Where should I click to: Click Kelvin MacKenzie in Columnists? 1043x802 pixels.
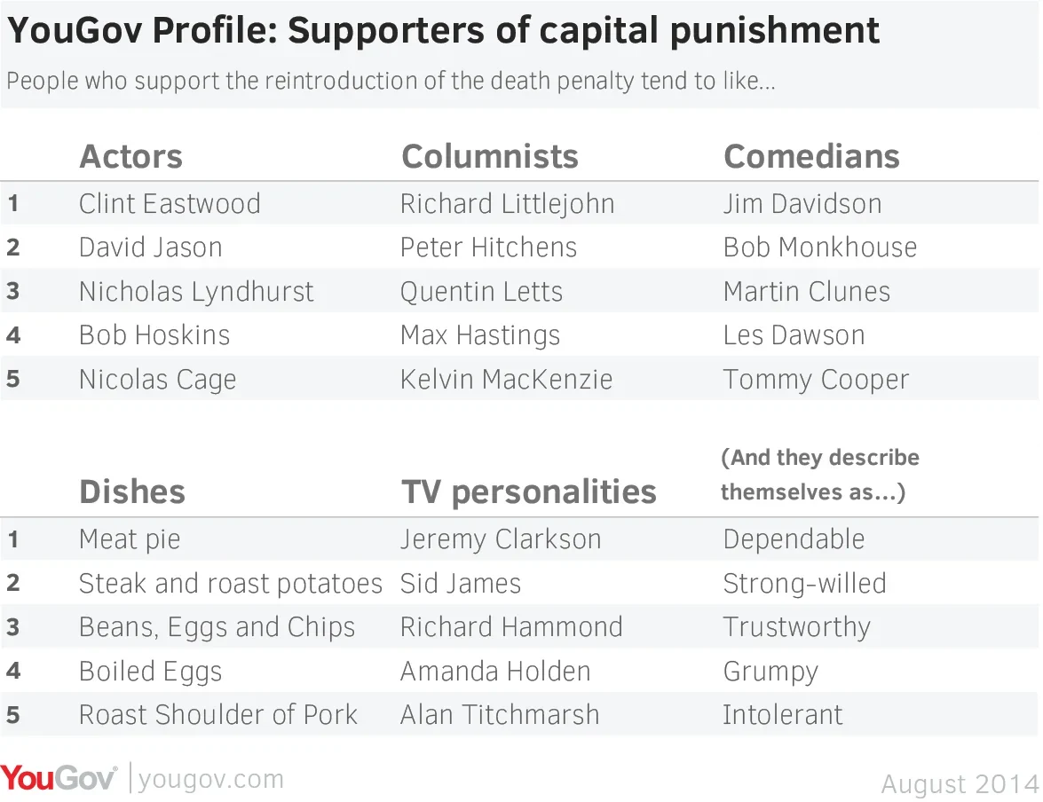point(506,379)
